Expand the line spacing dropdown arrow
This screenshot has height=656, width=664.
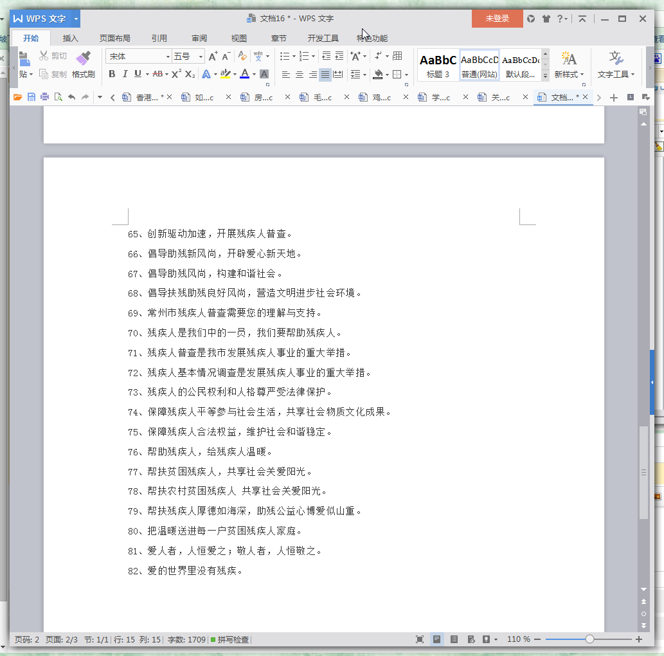coord(364,75)
